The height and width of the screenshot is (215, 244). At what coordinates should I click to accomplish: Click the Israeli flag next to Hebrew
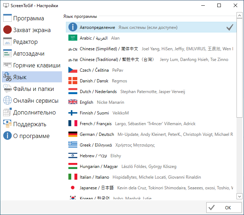[73, 155]
